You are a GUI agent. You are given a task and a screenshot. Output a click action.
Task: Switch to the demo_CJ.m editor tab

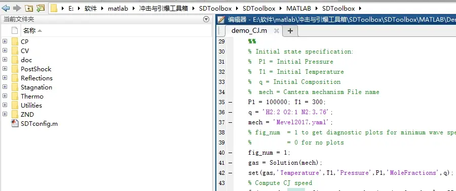pos(249,31)
